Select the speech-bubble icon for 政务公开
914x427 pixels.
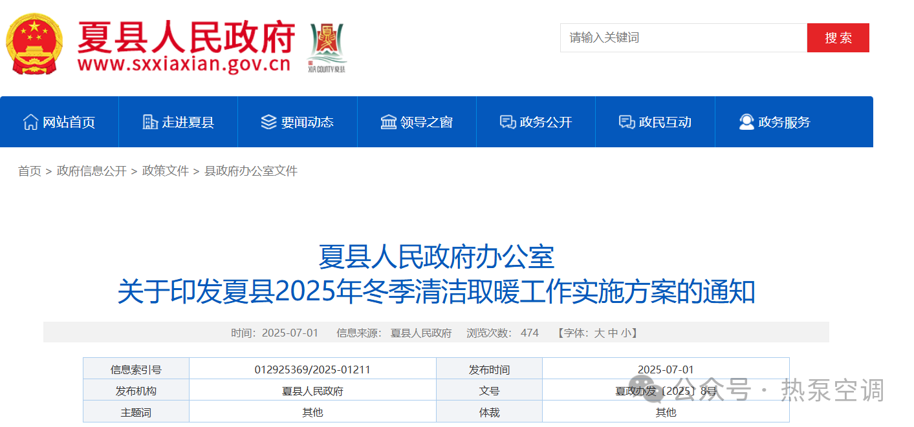pos(506,121)
